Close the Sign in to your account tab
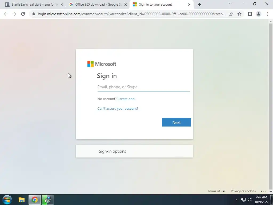Image resolution: width=273 pixels, height=205 pixels. (x=189, y=5)
